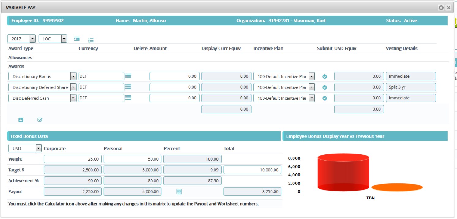457x219 pixels.
Task: Add a new award using the plus icon
Action: tap(21, 120)
